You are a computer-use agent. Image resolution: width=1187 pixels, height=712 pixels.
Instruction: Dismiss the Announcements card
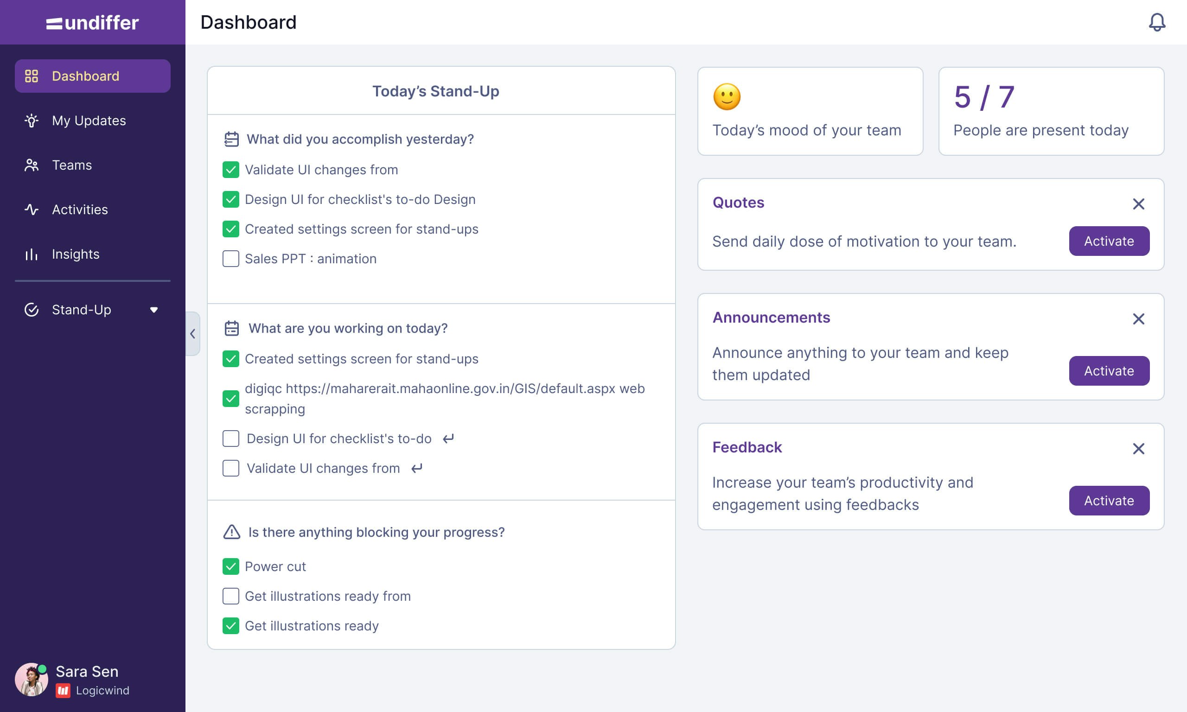coord(1138,319)
